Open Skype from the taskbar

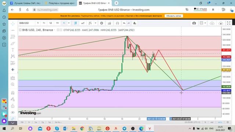tap(57, 128)
